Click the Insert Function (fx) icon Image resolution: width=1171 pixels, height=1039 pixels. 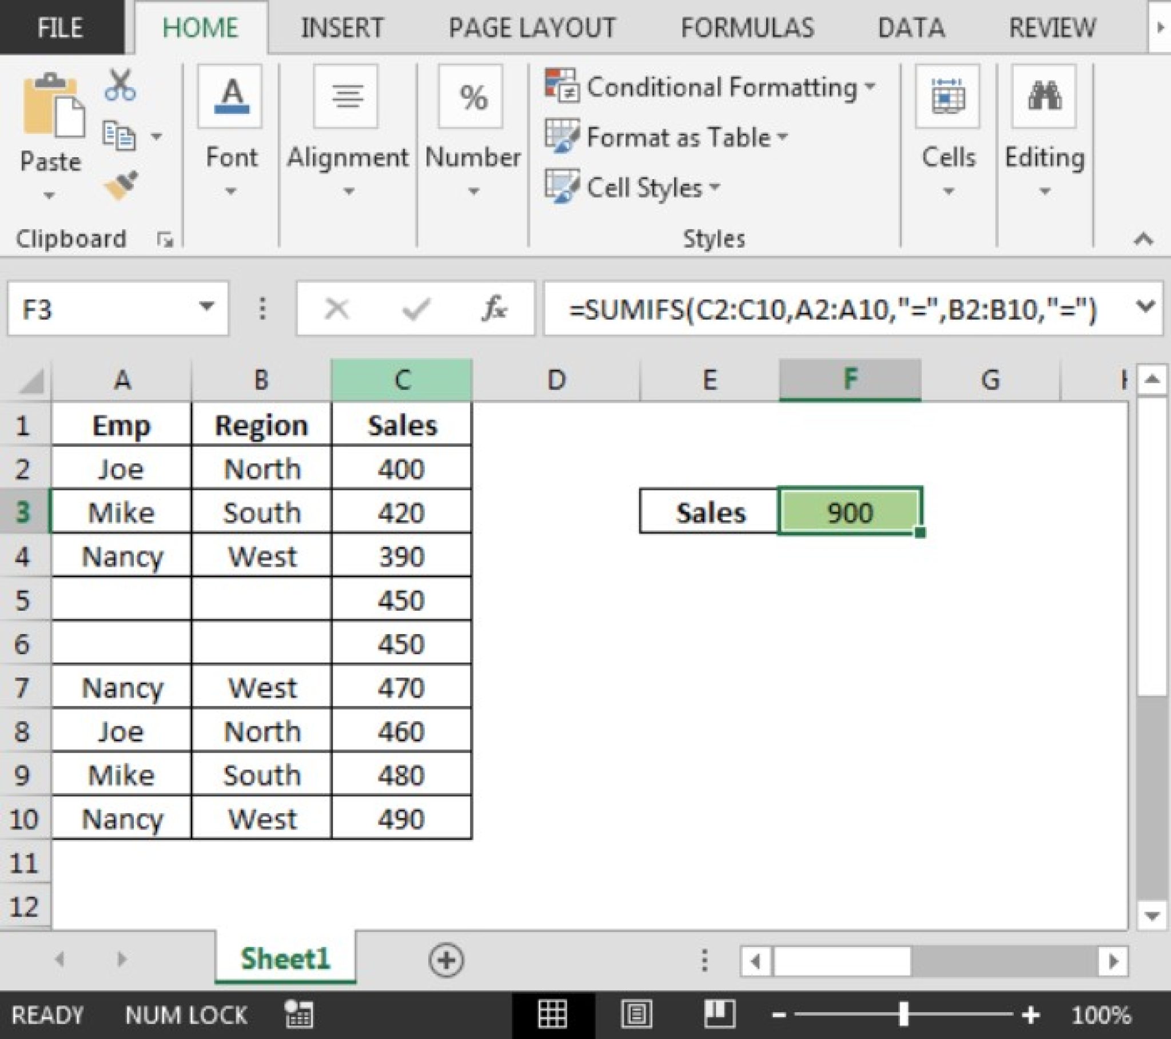coord(496,309)
